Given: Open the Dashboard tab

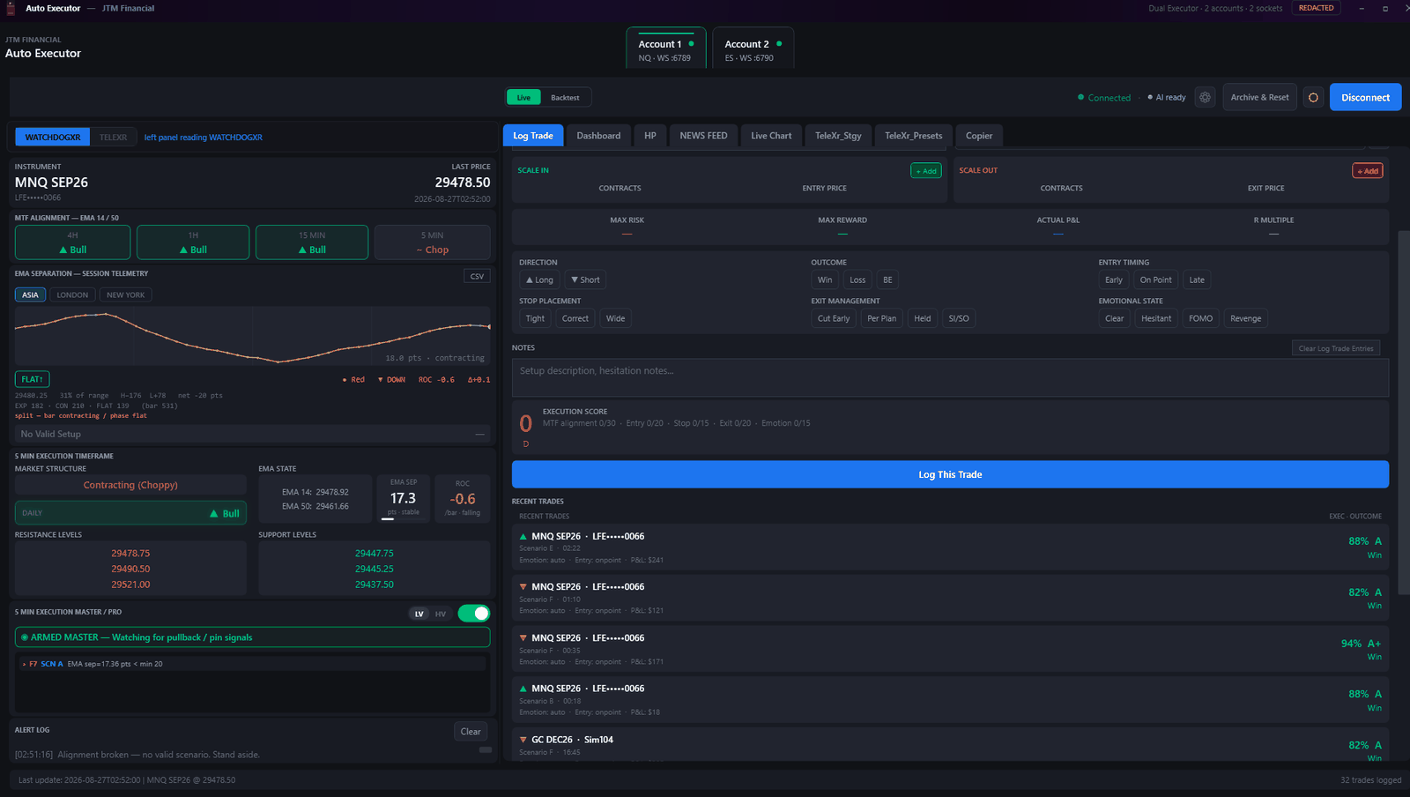Looking at the screenshot, I should click(598, 136).
